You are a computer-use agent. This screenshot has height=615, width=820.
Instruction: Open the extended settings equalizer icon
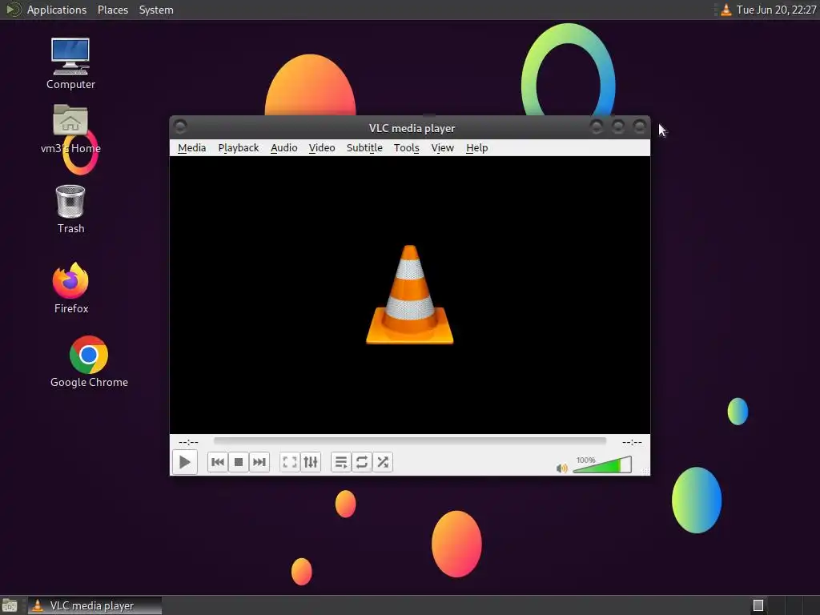click(x=311, y=462)
